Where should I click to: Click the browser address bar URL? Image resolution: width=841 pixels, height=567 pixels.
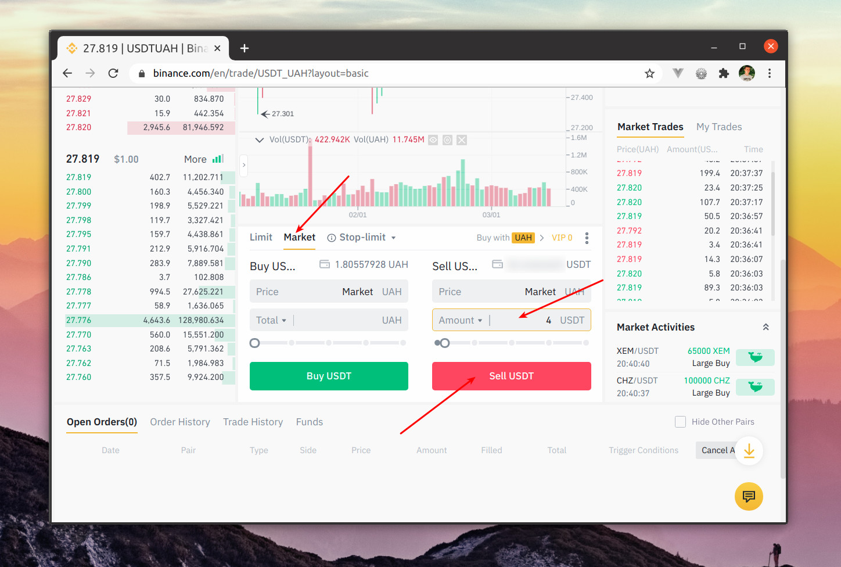[261, 73]
